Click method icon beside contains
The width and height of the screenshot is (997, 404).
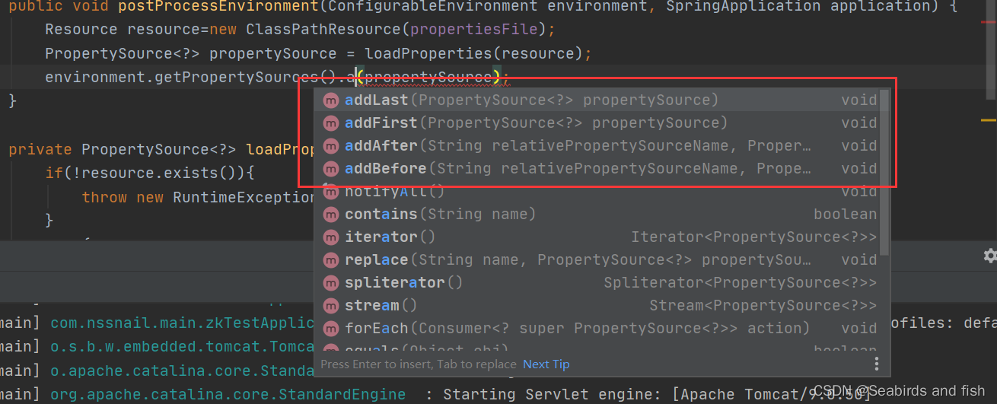(330, 215)
